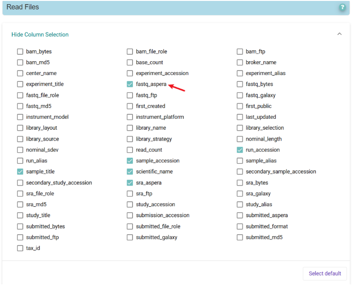Check the submitted_md5 checkbox
Screen dimensions: 352x289
(240, 237)
